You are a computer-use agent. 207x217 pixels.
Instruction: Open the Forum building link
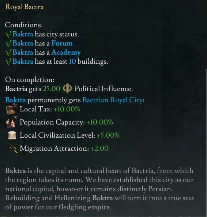click(62, 43)
